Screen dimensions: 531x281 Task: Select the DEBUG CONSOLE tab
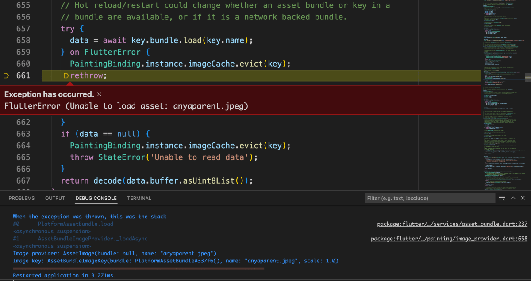[x=96, y=198]
